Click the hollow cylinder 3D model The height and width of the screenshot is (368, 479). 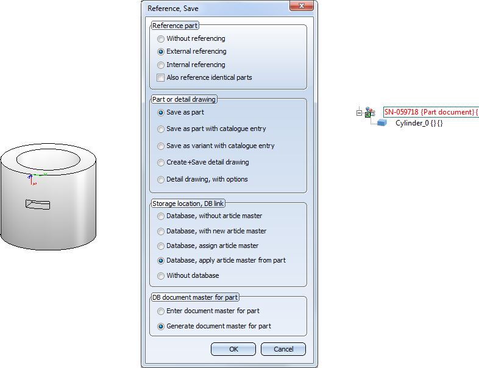(x=48, y=197)
